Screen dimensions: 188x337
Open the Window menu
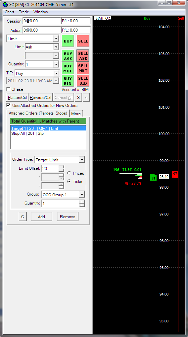(41, 12)
